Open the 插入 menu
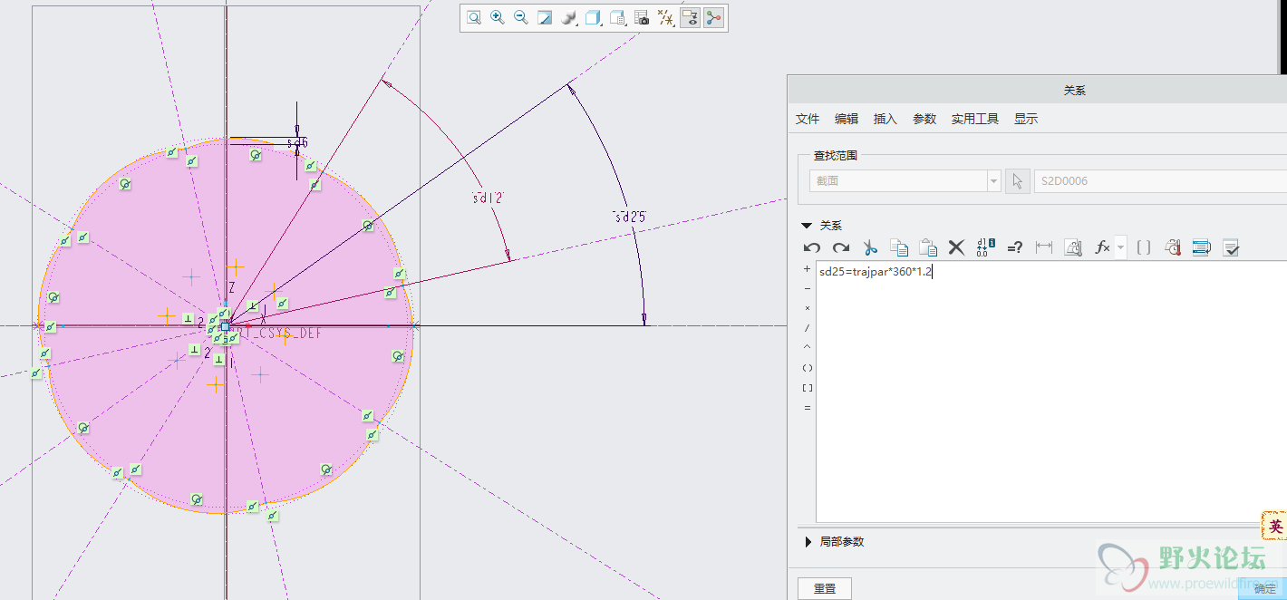 pos(885,119)
